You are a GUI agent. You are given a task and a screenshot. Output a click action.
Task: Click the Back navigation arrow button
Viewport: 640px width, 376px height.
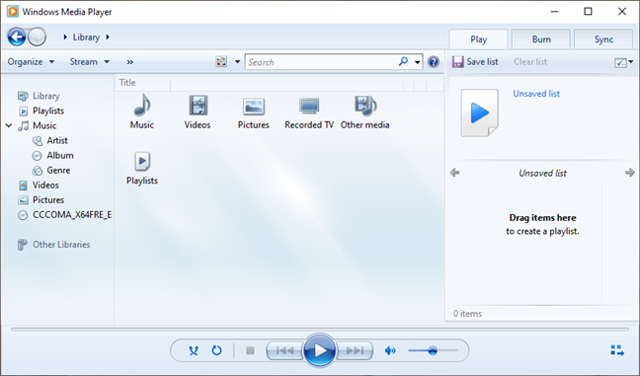pyautogui.click(x=17, y=38)
